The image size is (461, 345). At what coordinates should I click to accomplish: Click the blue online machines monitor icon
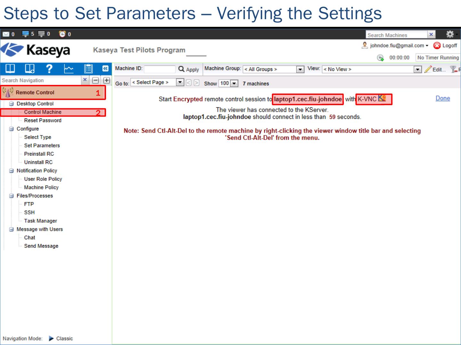pyautogui.click(x=26, y=34)
